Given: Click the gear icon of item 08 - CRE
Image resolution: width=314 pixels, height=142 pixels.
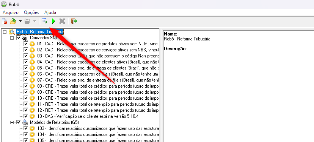Looking at the screenshot, I should click(32, 86).
